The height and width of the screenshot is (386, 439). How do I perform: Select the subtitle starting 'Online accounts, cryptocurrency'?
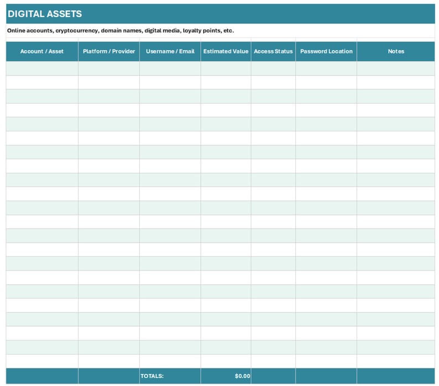point(121,30)
